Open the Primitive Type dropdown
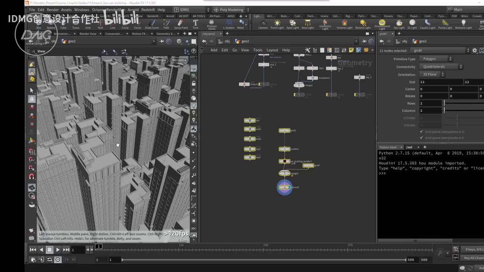484x272 pixels. [x=436, y=59]
